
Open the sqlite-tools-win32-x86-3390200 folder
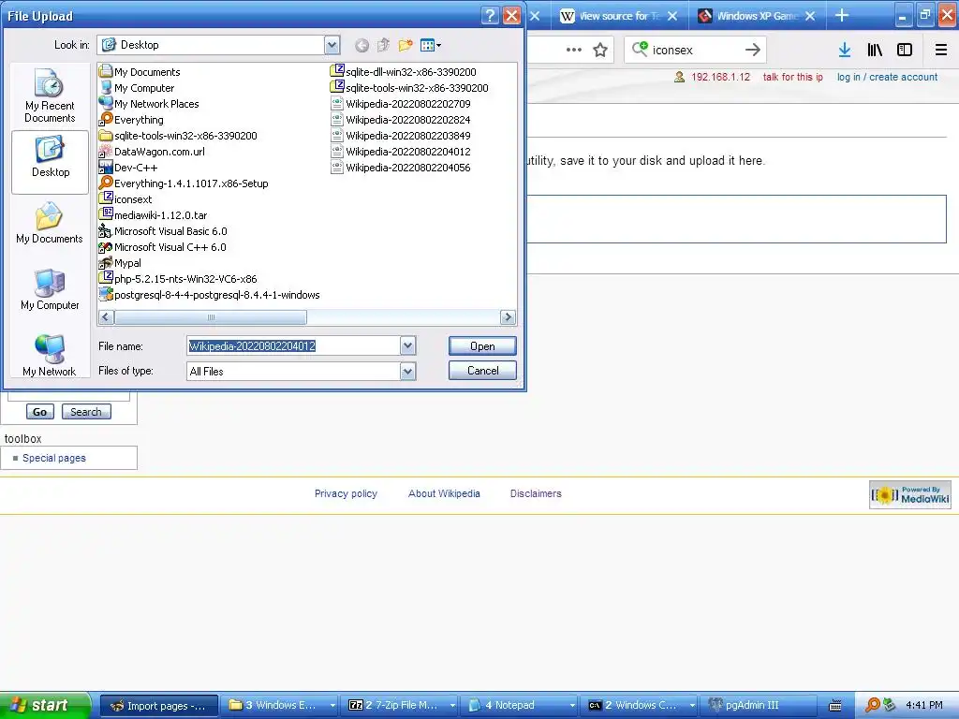[x=178, y=136]
